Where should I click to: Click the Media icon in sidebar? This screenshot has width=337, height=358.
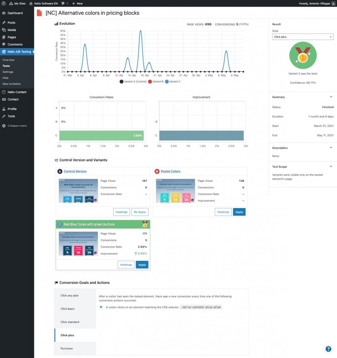coord(4,30)
